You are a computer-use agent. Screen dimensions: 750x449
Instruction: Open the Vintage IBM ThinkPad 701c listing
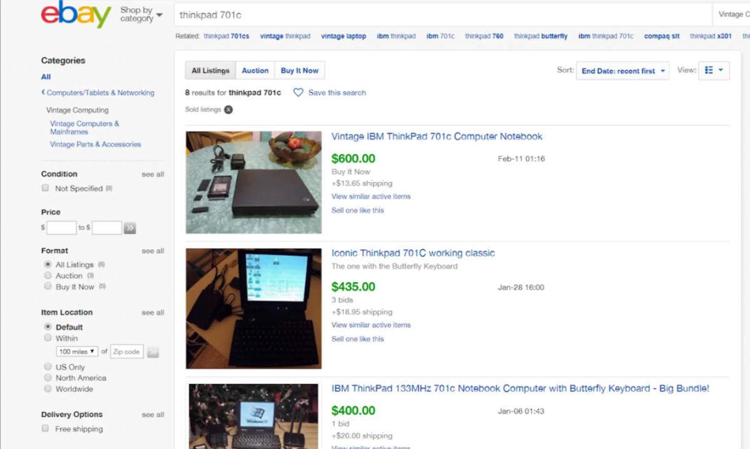[437, 136]
